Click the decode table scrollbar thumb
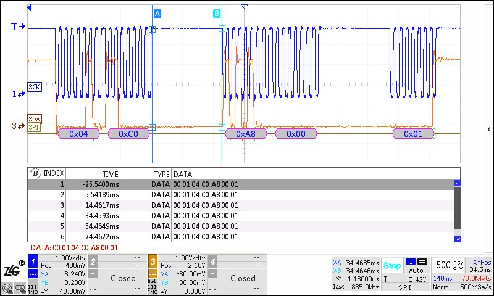This screenshot has width=494, height=296. (x=458, y=208)
